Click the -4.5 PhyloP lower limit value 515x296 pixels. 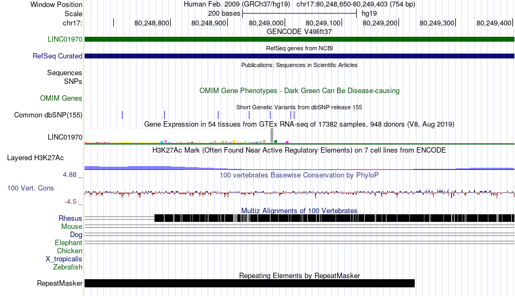[70, 202]
